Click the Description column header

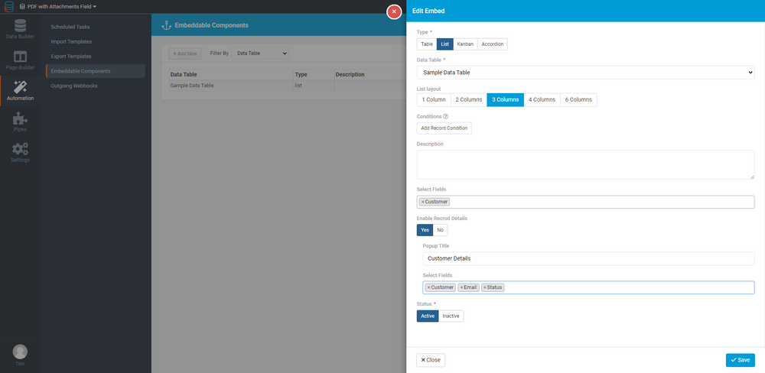369,75
